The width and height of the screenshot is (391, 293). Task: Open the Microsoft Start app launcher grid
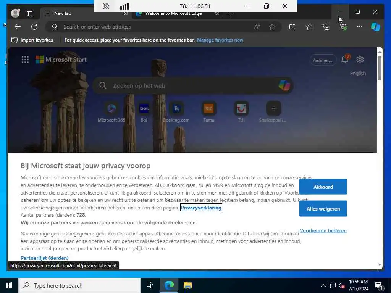point(25,60)
